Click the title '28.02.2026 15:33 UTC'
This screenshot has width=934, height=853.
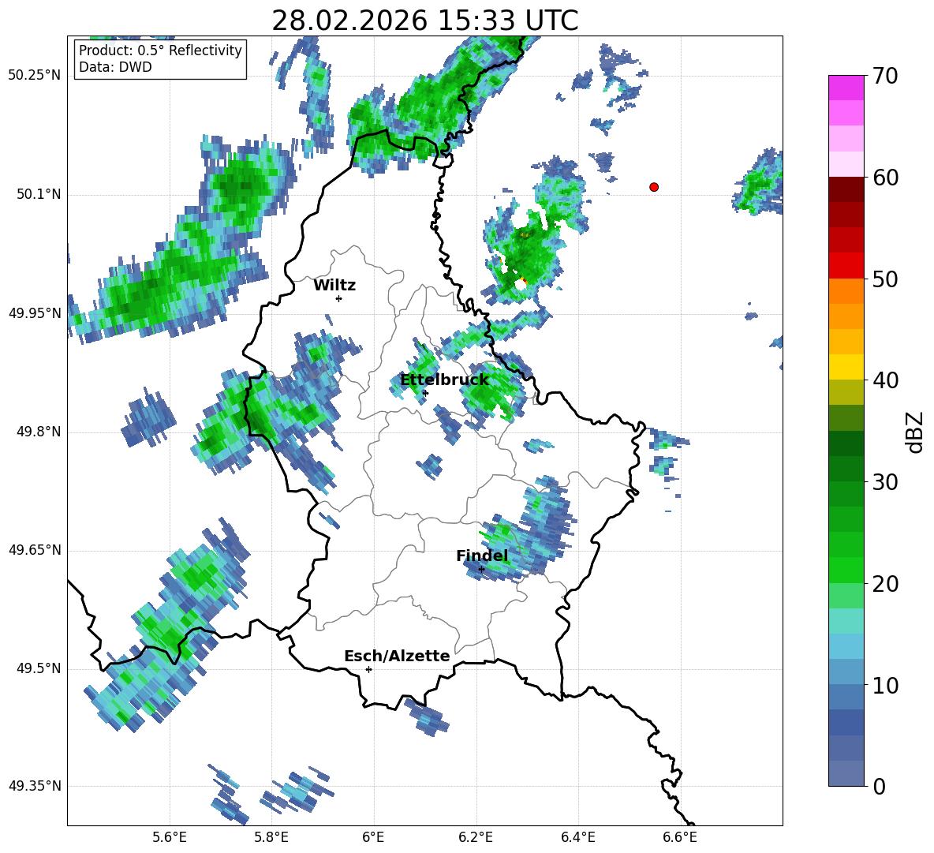(x=424, y=21)
